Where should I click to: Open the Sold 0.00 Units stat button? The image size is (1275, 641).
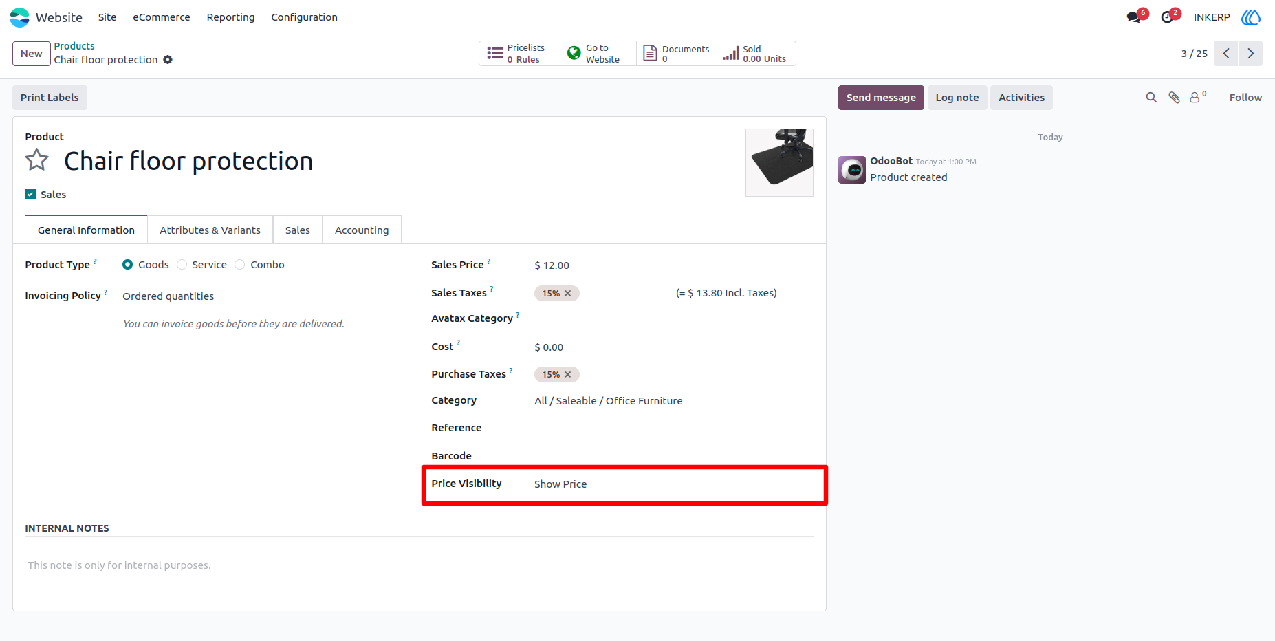point(756,54)
